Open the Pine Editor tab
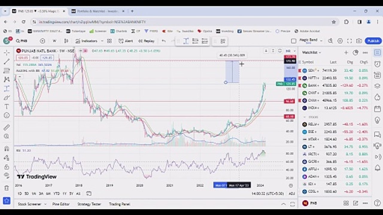The image size is (383, 215). (x=61, y=204)
